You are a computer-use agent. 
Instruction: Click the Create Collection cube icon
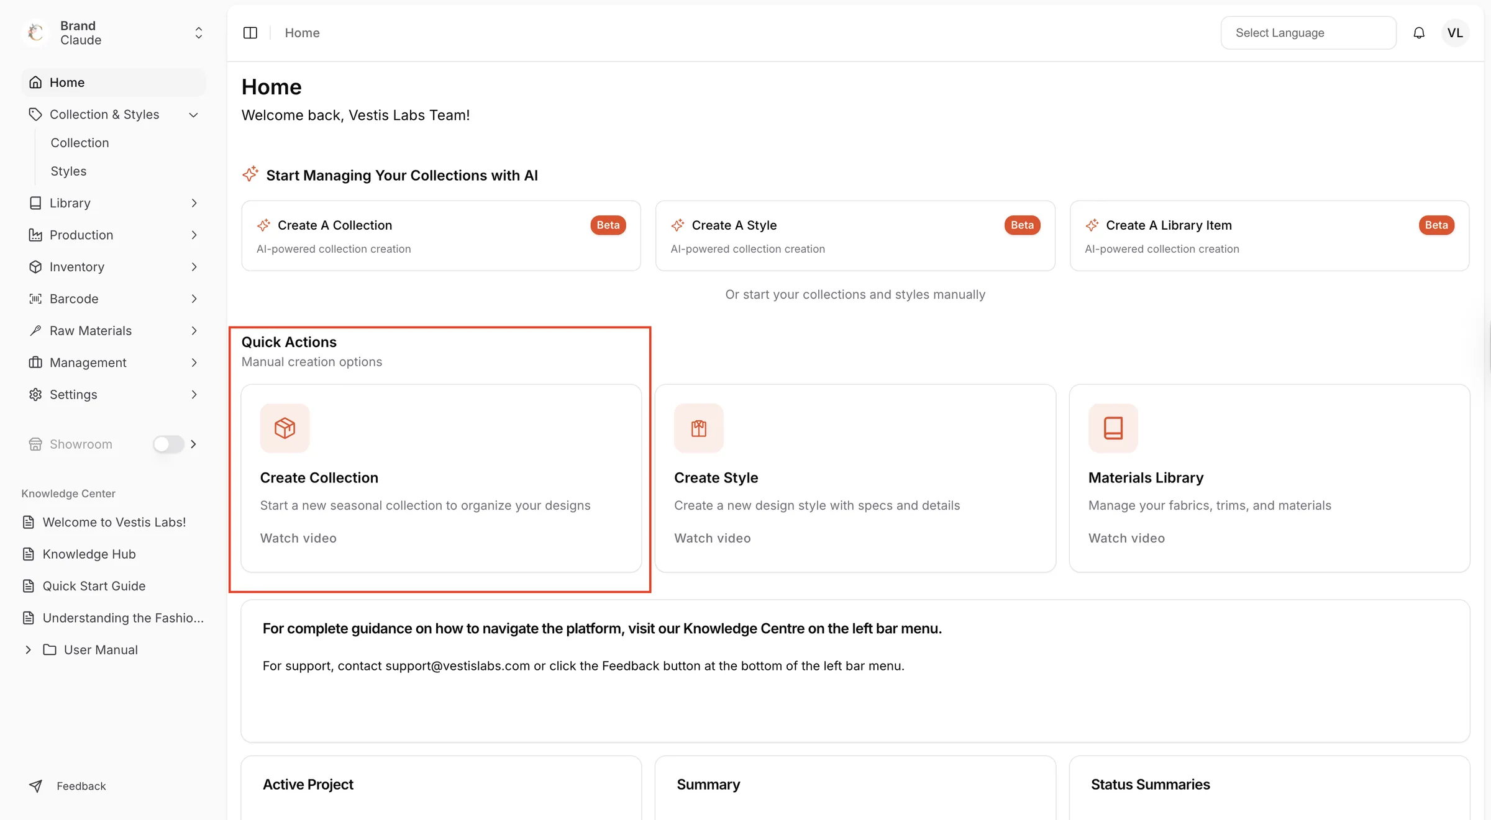(x=285, y=428)
